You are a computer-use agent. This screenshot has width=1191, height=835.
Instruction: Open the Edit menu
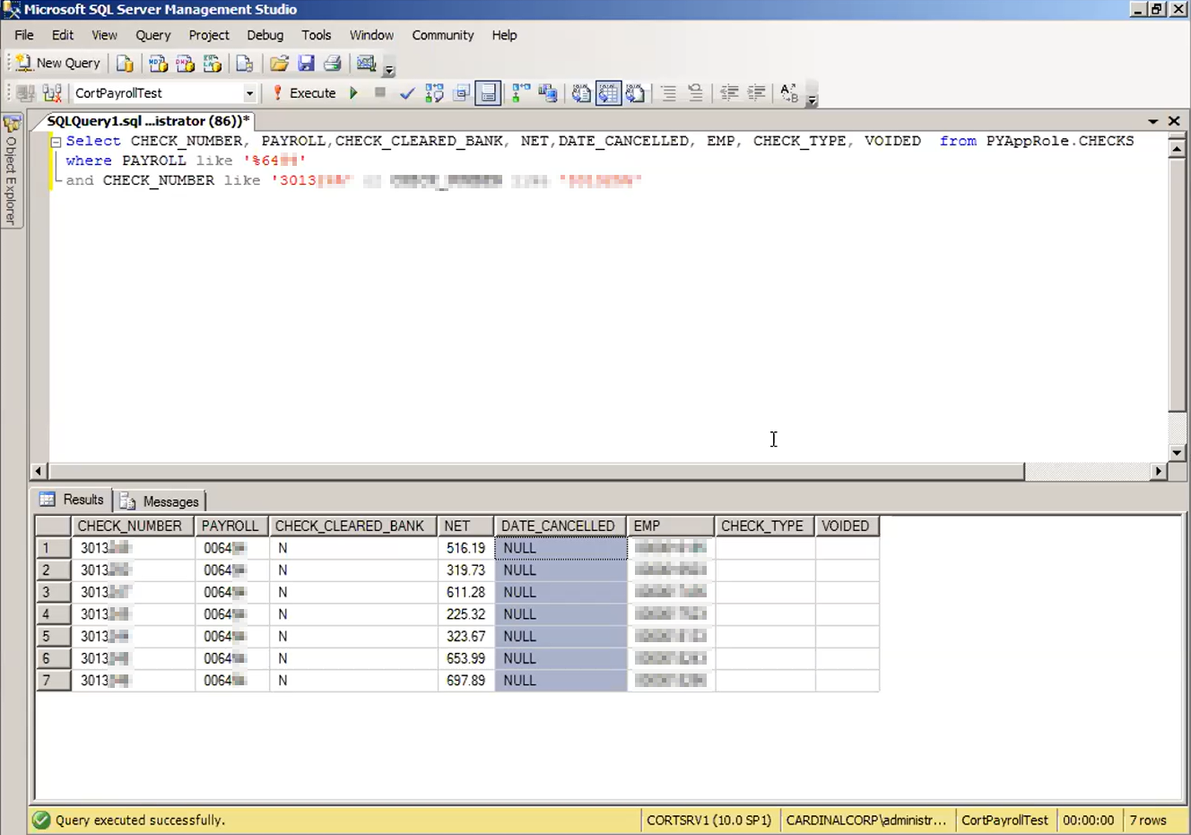click(x=63, y=35)
